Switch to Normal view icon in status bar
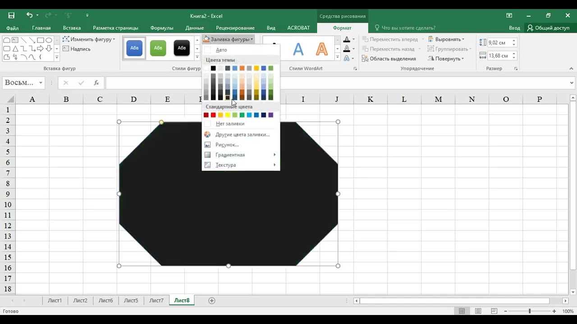 [x=462, y=311]
